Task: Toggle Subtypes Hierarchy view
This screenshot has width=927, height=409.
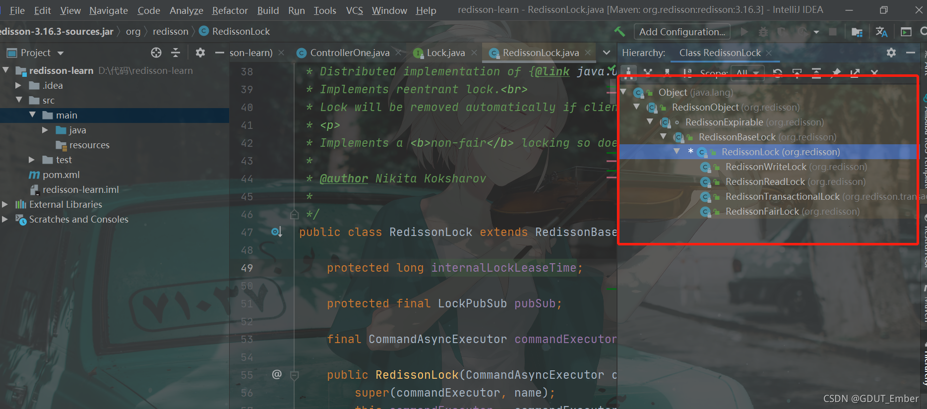Action: coord(667,73)
